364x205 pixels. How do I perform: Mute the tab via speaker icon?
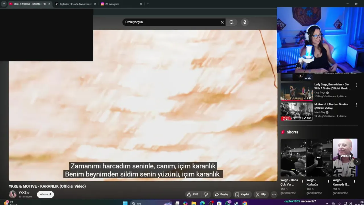tap(45, 4)
